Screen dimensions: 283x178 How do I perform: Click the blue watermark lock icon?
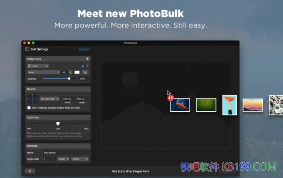pos(83,66)
